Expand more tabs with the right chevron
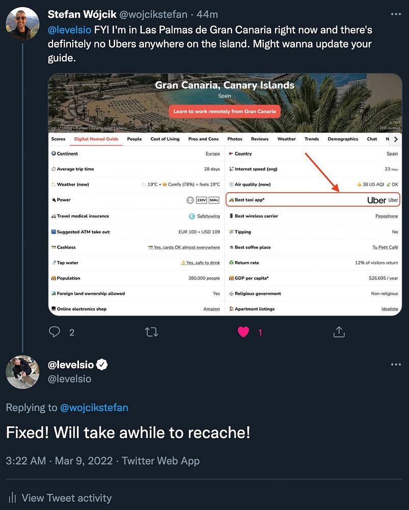Image resolution: width=409 pixels, height=510 pixels. (396, 139)
